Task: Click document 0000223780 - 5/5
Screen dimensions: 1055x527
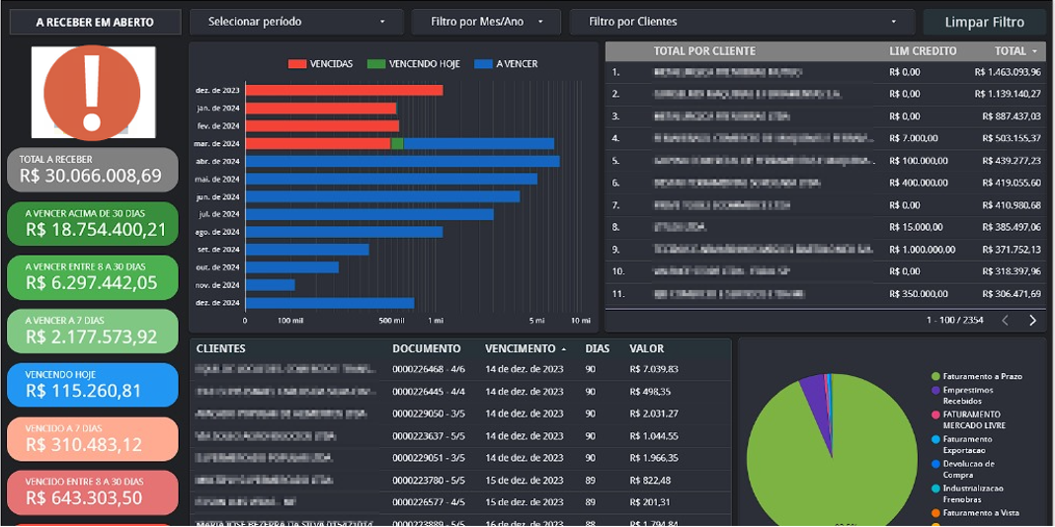Action: [431, 480]
